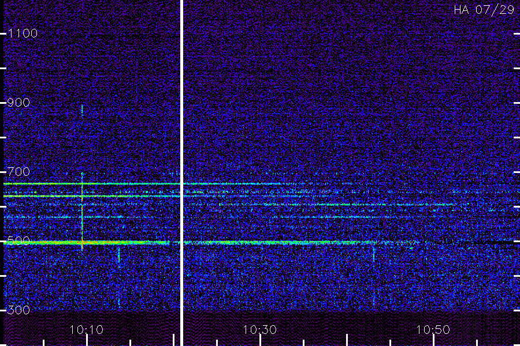Click the HA 07/29 header label
Viewport: 520px width, 346px height.
tap(484, 10)
